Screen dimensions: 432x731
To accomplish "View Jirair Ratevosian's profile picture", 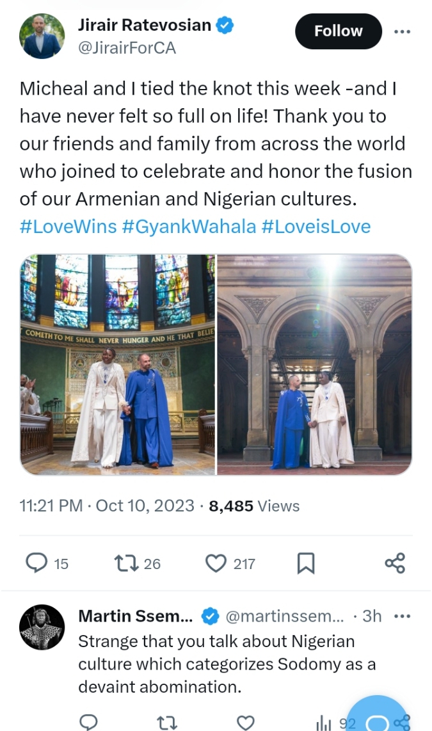I will click(41, 36).
